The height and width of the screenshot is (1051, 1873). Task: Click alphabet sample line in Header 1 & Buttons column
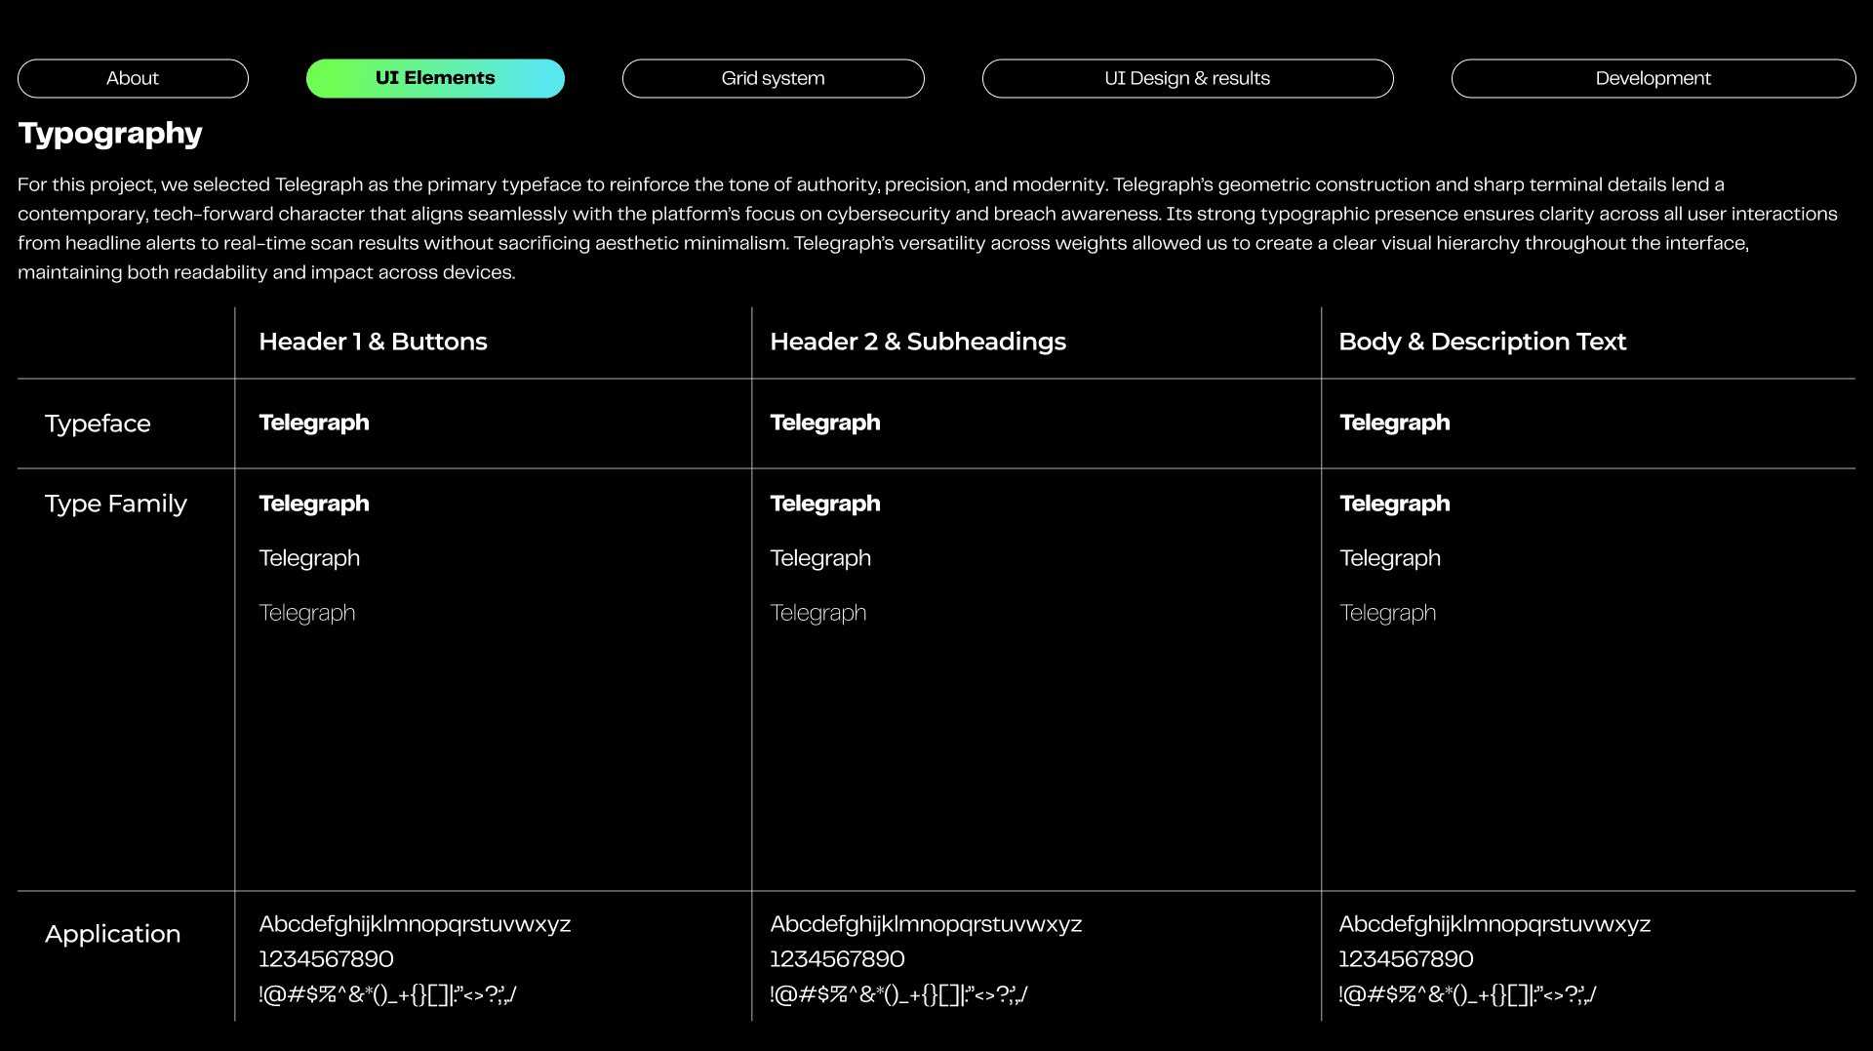coord(415,924)
